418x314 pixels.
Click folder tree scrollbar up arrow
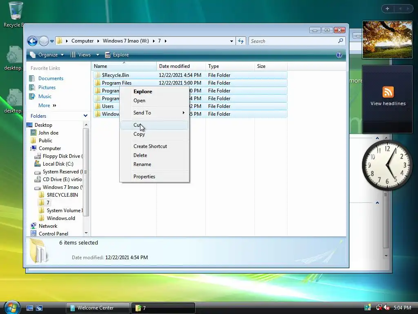pyautogui.click(x=86, y=125)
